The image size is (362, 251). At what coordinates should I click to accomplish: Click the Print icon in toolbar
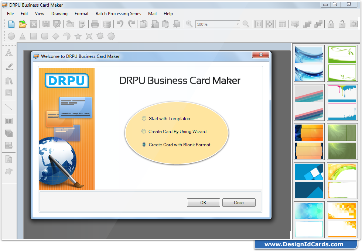(95, 24)
